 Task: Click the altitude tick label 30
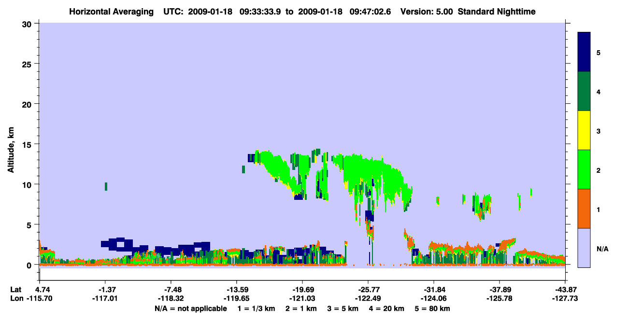(28, 24)
